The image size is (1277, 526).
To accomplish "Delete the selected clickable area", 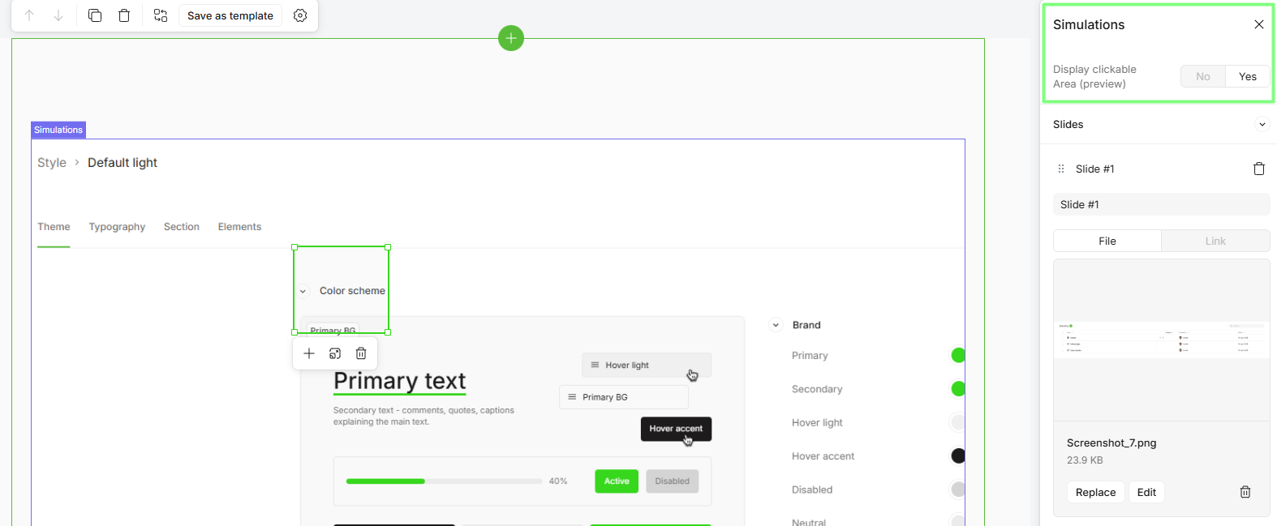I will pyautogui.click(x=361, y=353).
